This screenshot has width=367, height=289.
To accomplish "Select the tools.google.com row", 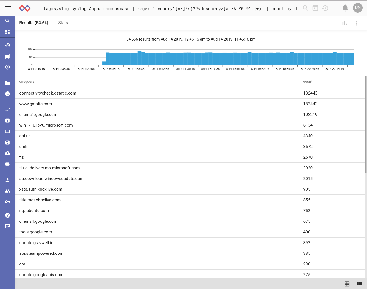I will 190,232.
